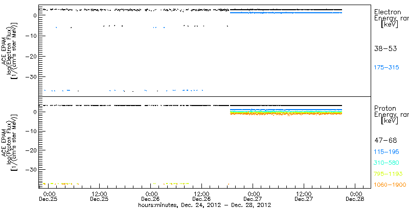Click the log(Proton Flux) y-axis title

(10, 142)
